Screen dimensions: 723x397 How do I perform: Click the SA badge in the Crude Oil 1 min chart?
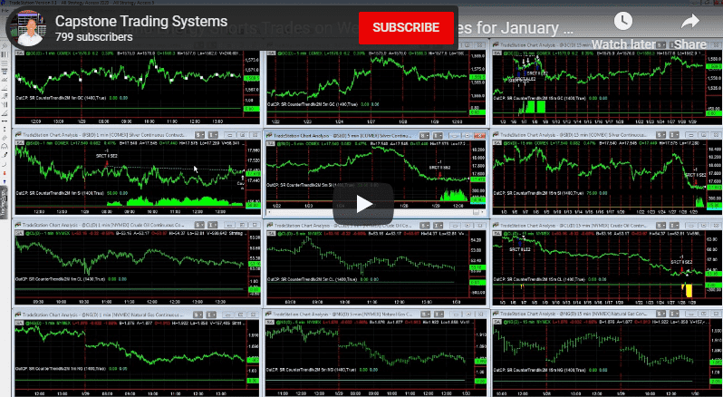20,234
